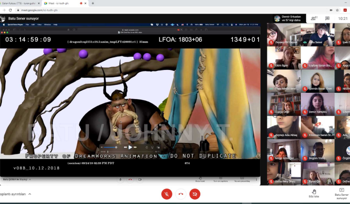Click the Spotlight search icon in shared menu bar

pos(227,24)
